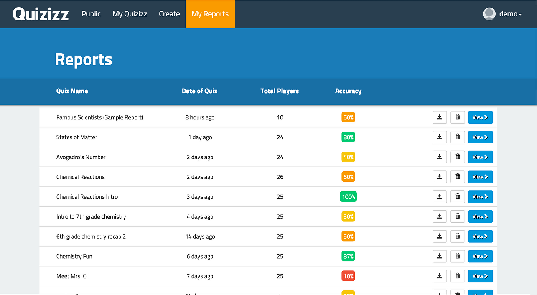The width and height of the screenshot is (537, 295).
Task: Trash the Avogadro's Number report
Action: click(x=458, y=157)
